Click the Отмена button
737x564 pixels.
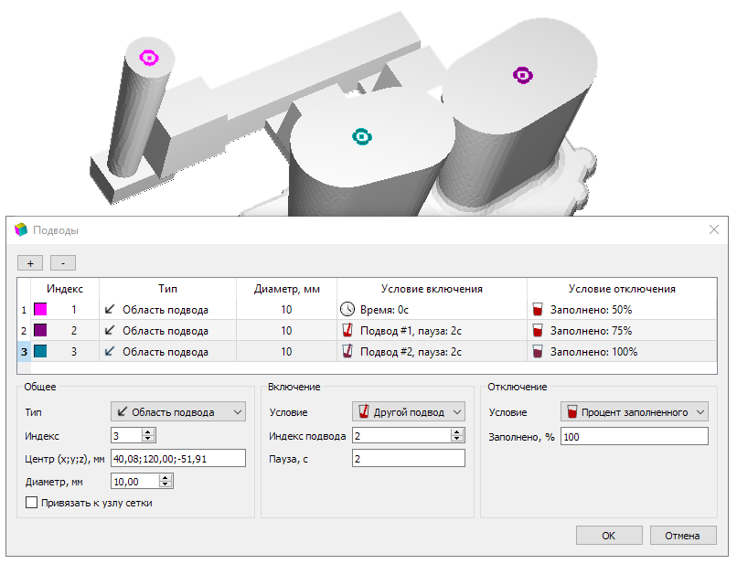[682, 536]
